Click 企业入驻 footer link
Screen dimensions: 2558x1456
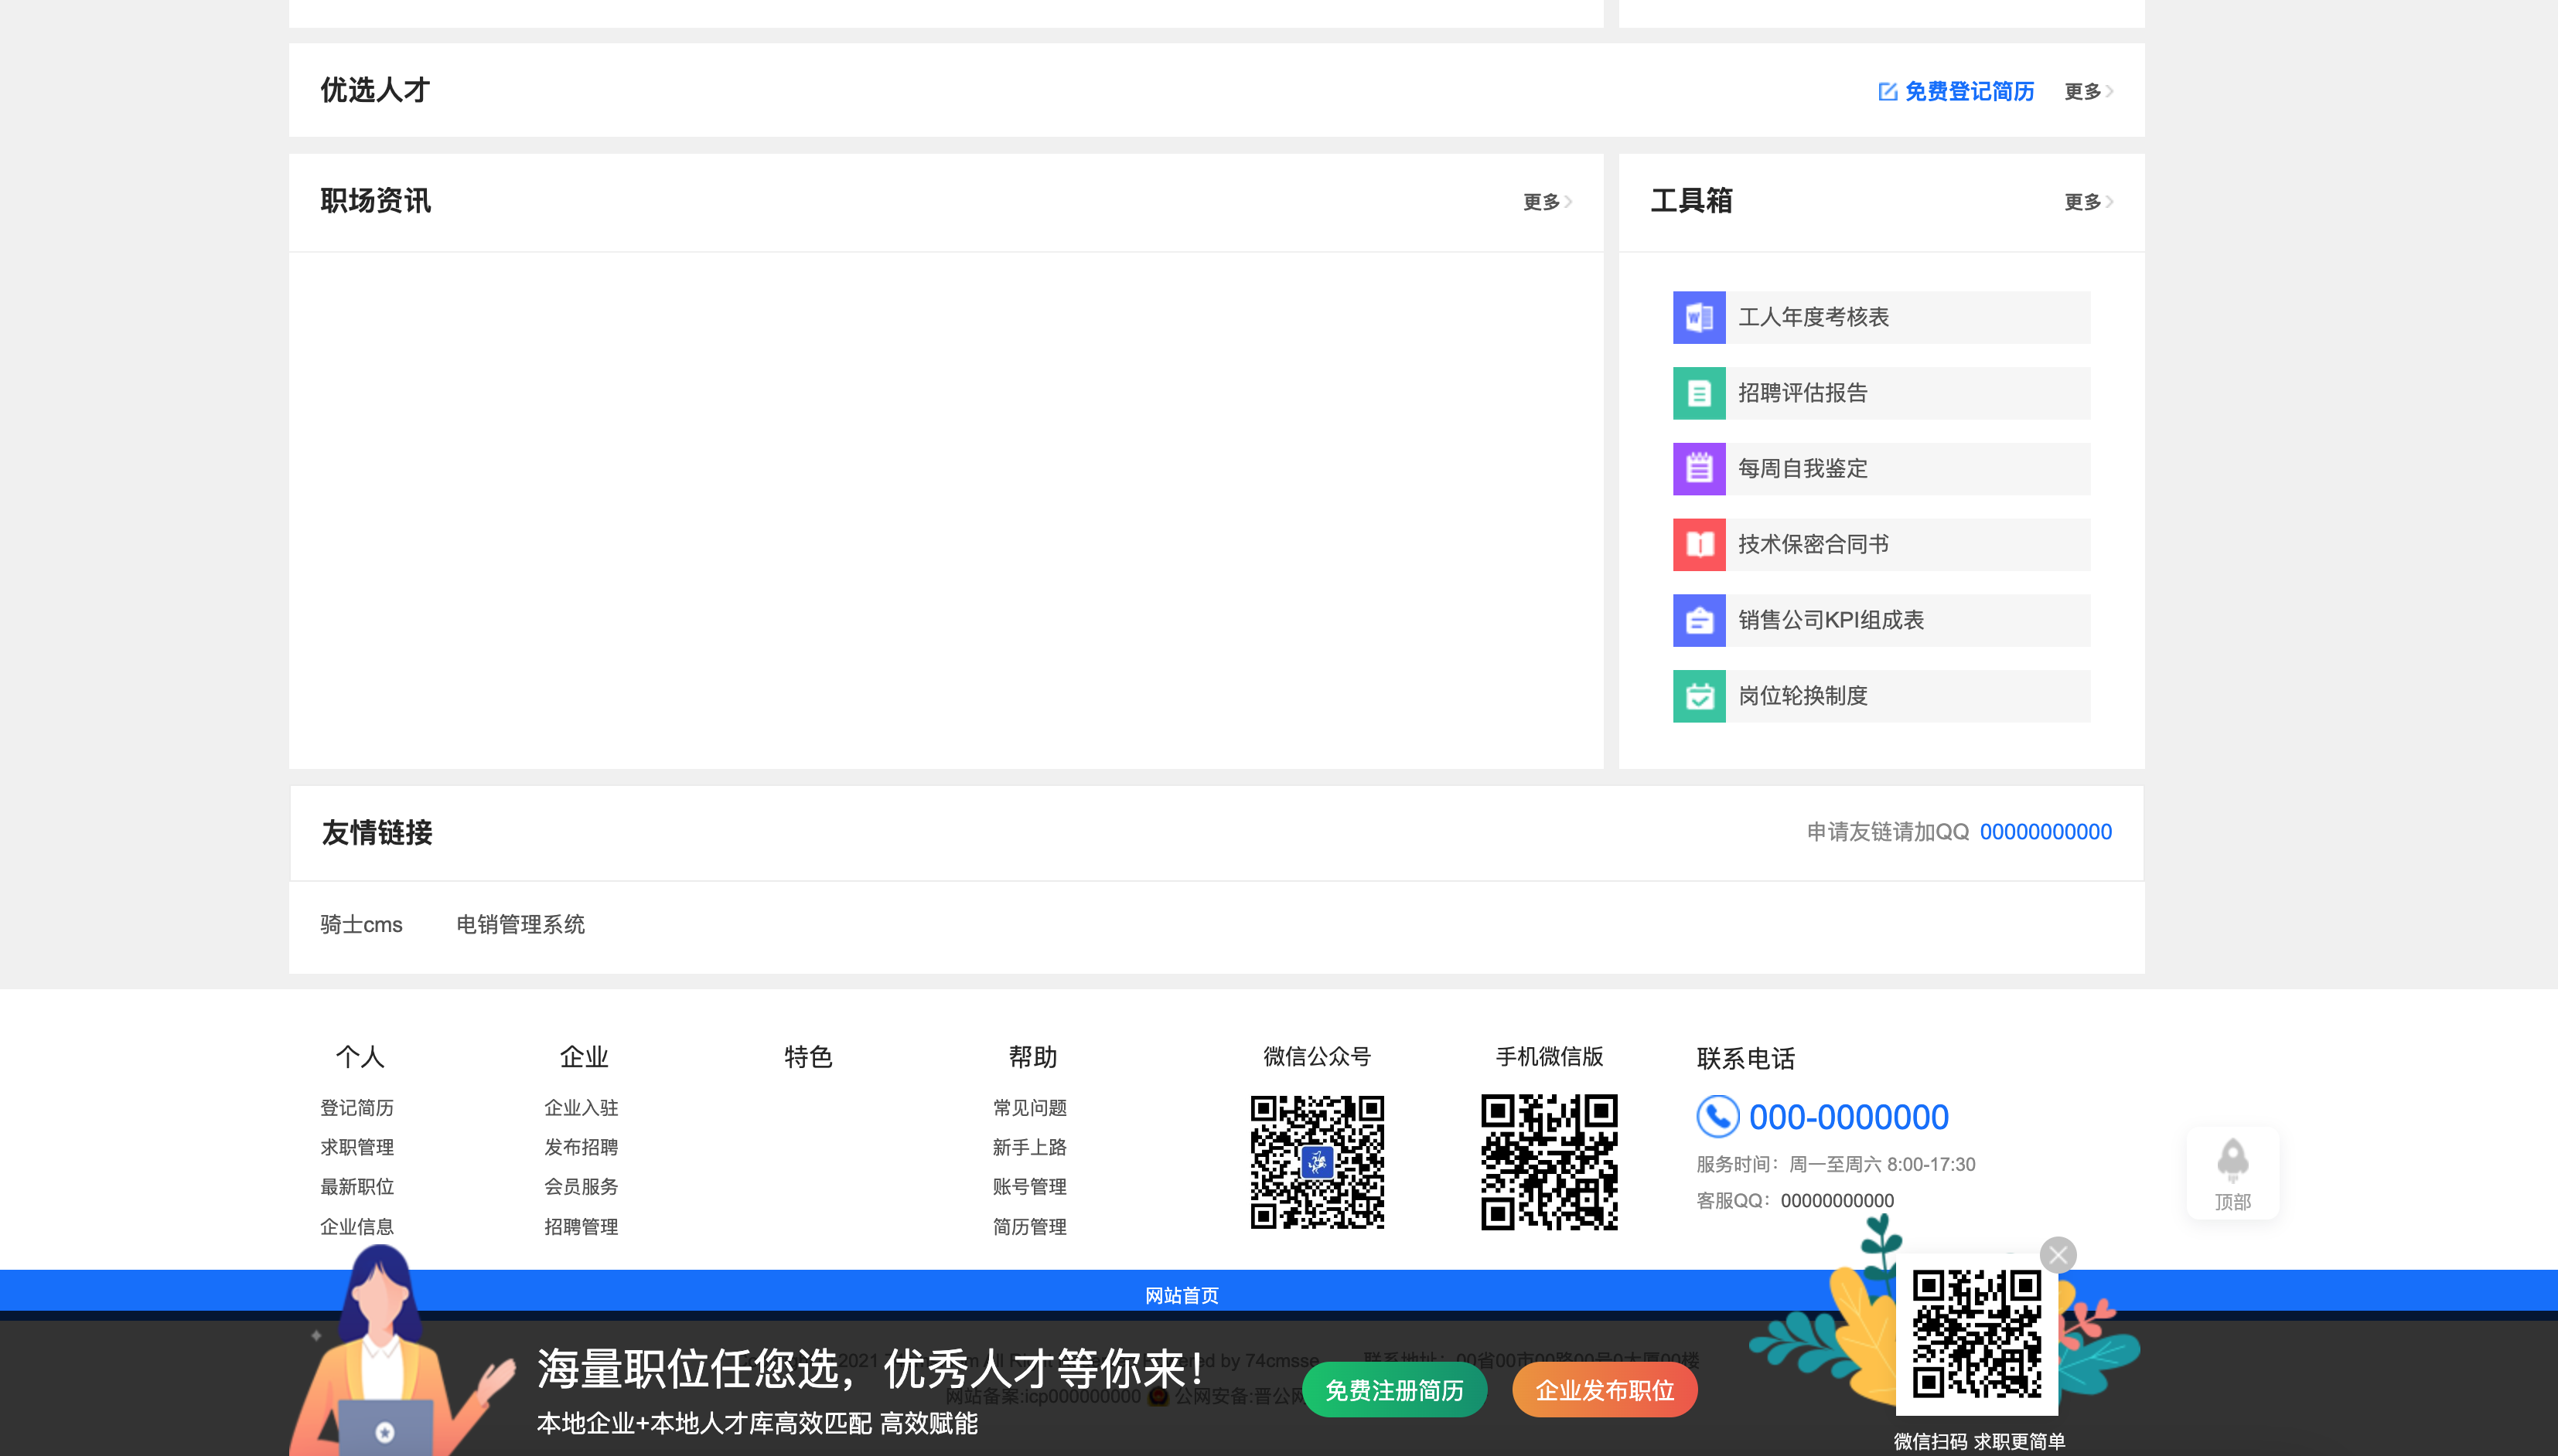click(582, 1108)
